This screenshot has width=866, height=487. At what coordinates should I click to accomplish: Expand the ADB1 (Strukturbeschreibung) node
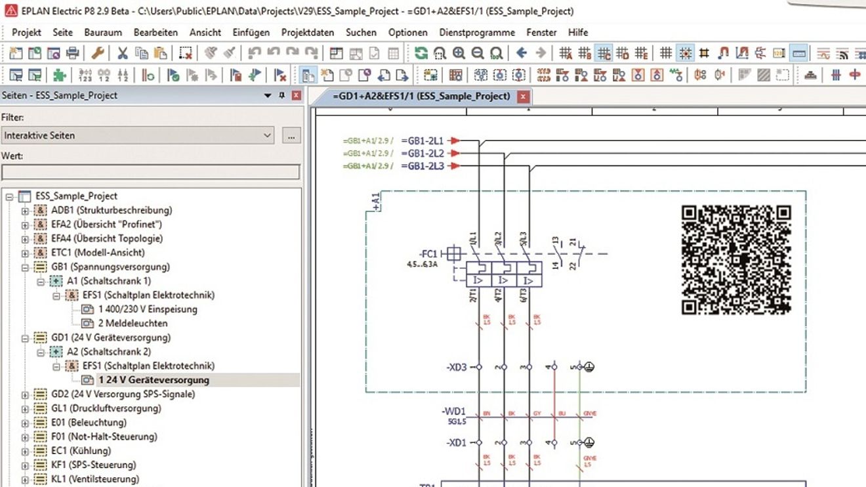pos(25,211)
